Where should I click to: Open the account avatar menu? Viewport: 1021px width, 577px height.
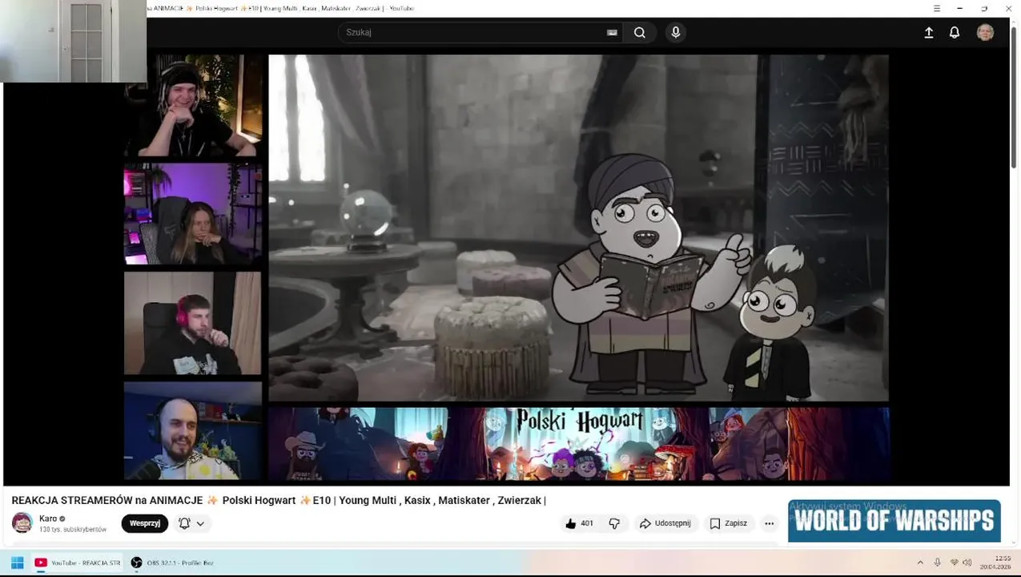(x=985, y=32)
